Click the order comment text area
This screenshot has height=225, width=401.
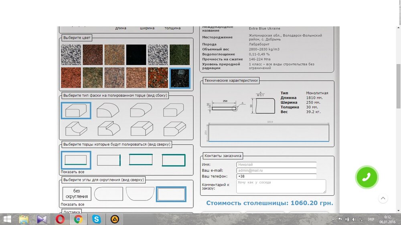pos(281,186)
